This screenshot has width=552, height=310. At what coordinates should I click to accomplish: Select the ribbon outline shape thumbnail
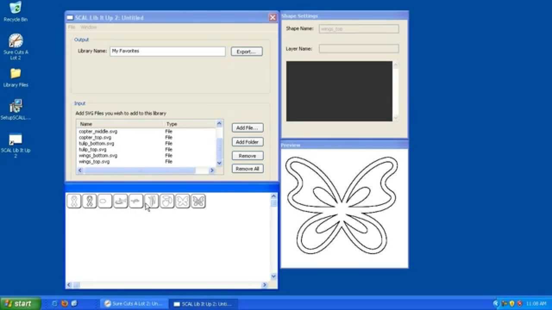tap(74, 201)
